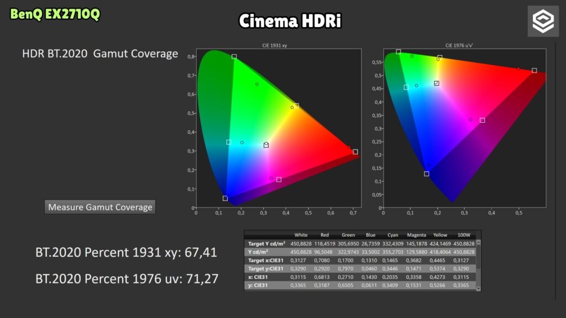Click the Cyan target luminance cell 332,4309

[393, 243]
